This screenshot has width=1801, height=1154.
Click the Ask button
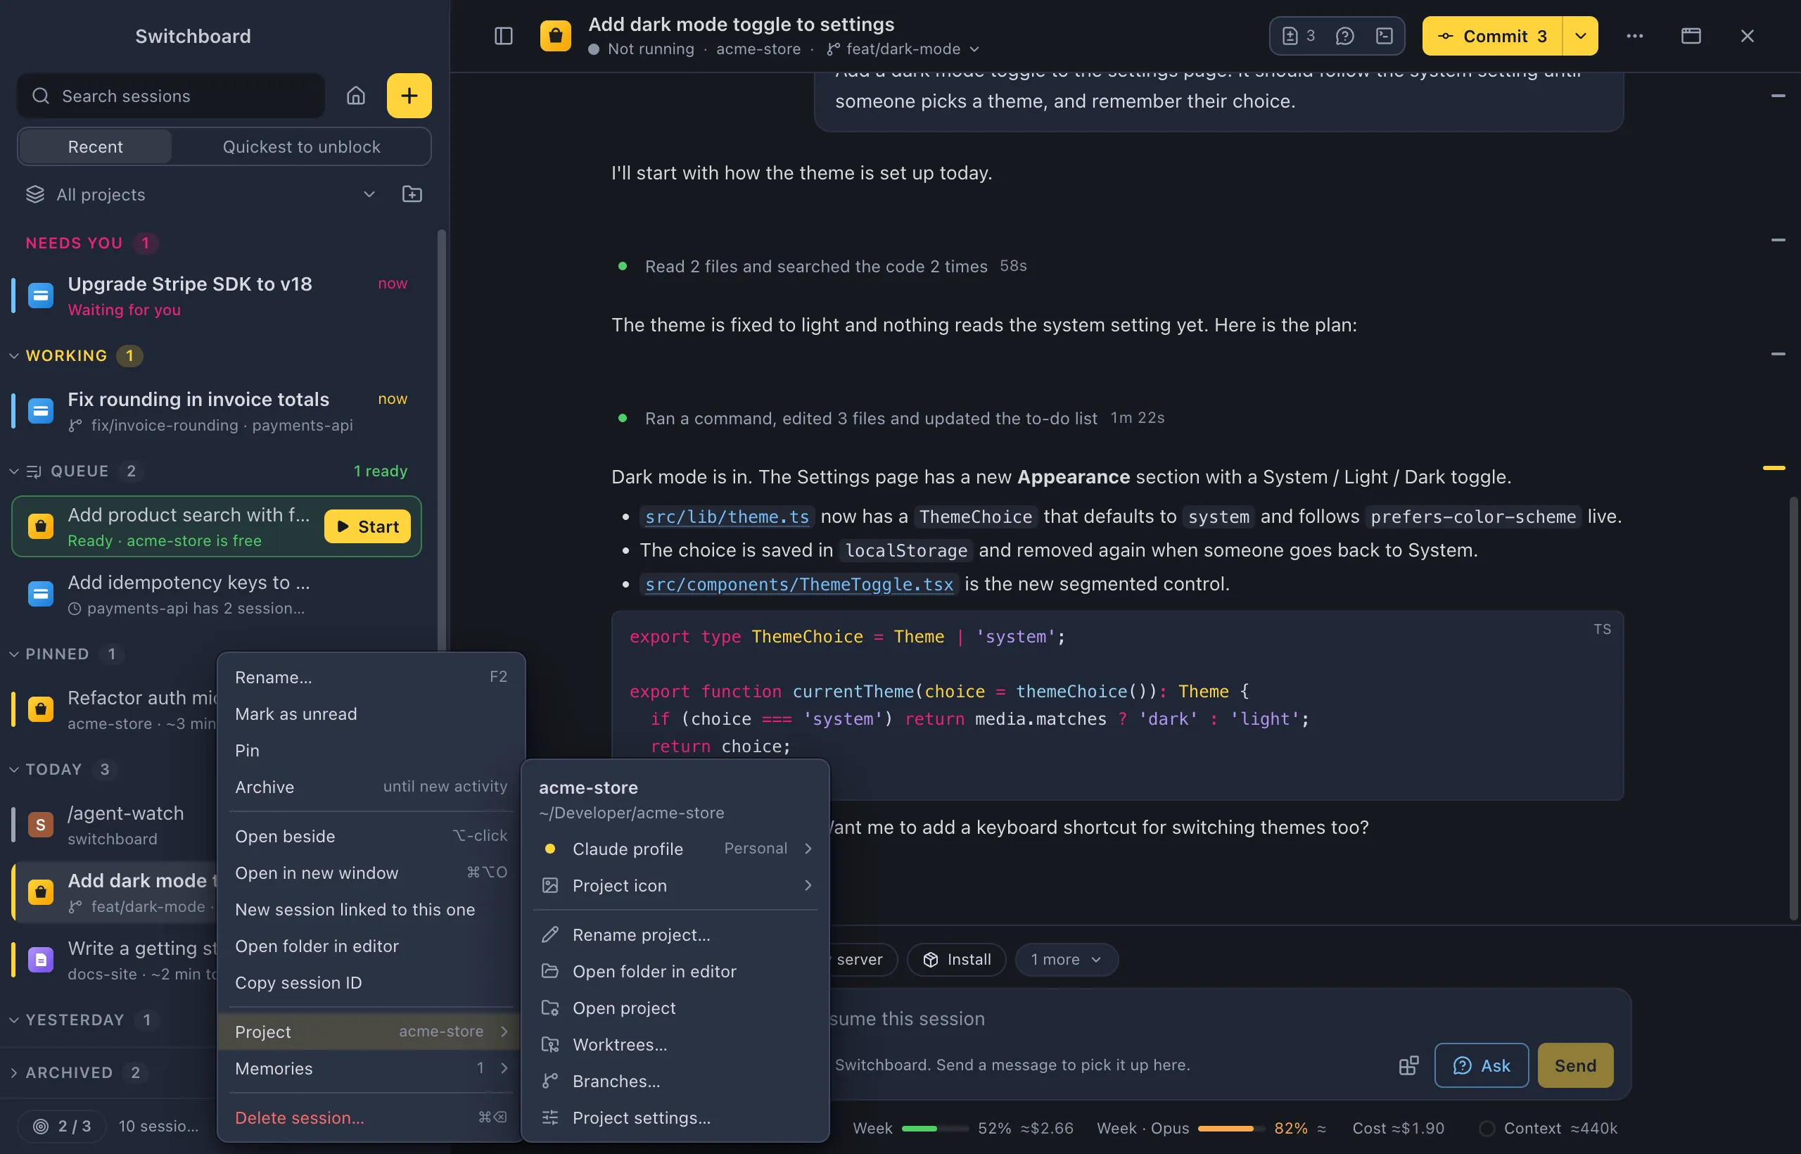[x=1481, y=1065]
